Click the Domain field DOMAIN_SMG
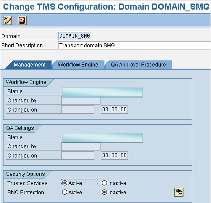Screen dimensions: 211x203 click(x=75, y=36)
